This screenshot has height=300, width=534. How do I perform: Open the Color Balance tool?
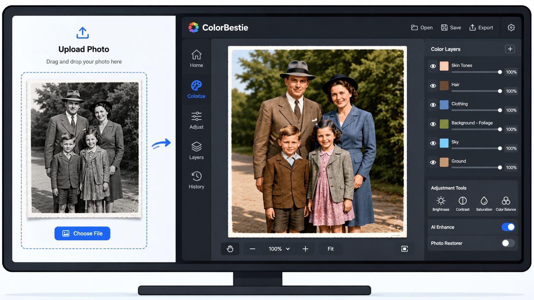pos(506,204)
